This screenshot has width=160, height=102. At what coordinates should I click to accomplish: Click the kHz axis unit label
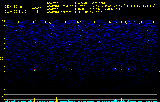coord(2,21)
